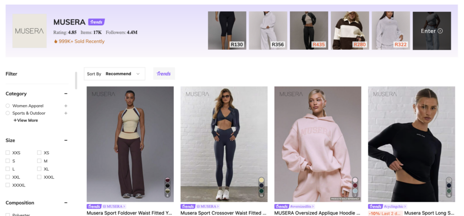The width and height of the screenshot is (464, 216).
Task: Click Trends badge under Long Sleeve product
Action: (375, 206)
